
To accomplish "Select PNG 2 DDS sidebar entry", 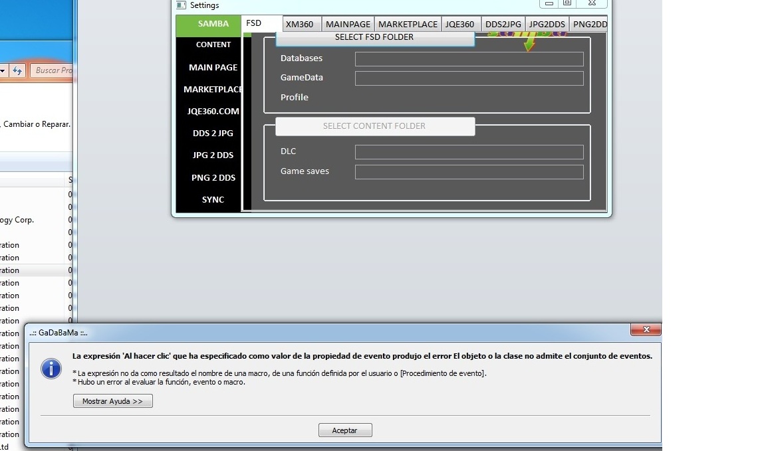I will [213, 177].
